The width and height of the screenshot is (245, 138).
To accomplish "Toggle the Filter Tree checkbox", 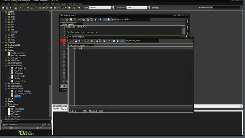I will (41, 125).
